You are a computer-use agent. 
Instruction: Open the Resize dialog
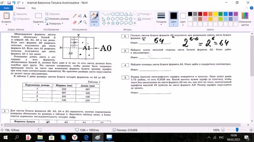[57, 19]
